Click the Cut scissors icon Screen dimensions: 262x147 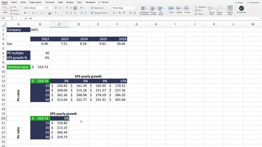(x=11, y=7)
